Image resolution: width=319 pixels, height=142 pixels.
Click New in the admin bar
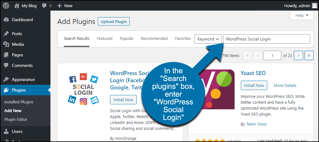click(68, 6)
